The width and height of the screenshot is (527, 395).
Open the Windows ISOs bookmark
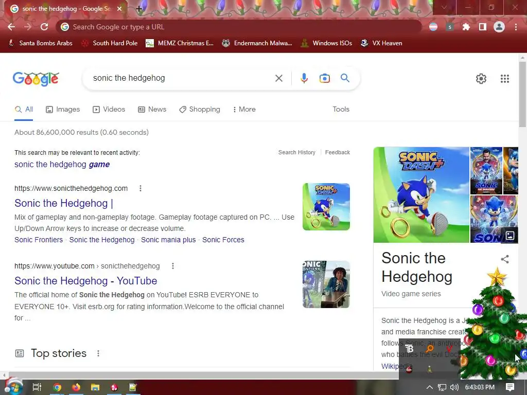pos(326,43)
